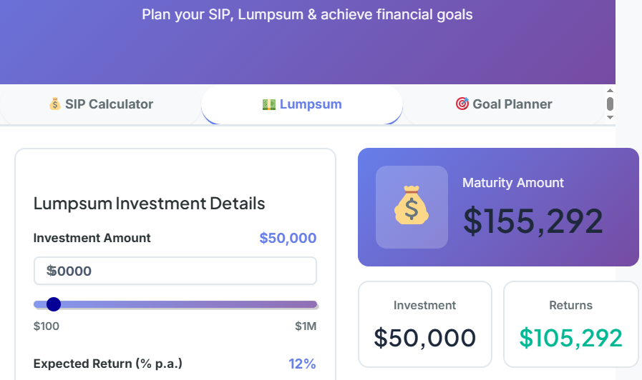Click the Investment Amount slider thumb
Screen dimensions: 642x380
click(x=54, y=305)
